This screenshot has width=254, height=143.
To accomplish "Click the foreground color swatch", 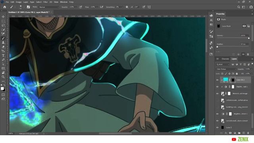I will pyautogui.click(x=2, y=89).
